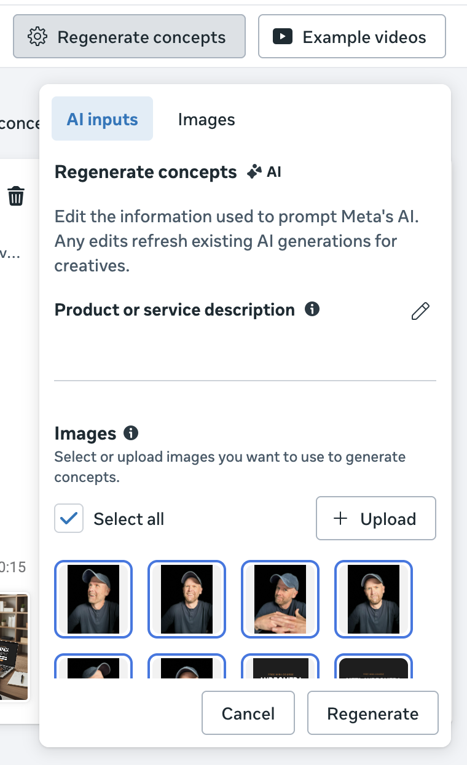Image resolution: width=467 pixels, height=765 pixels.
Task: Deselect the first image in the top row
Action: click(x=93, y=599)
